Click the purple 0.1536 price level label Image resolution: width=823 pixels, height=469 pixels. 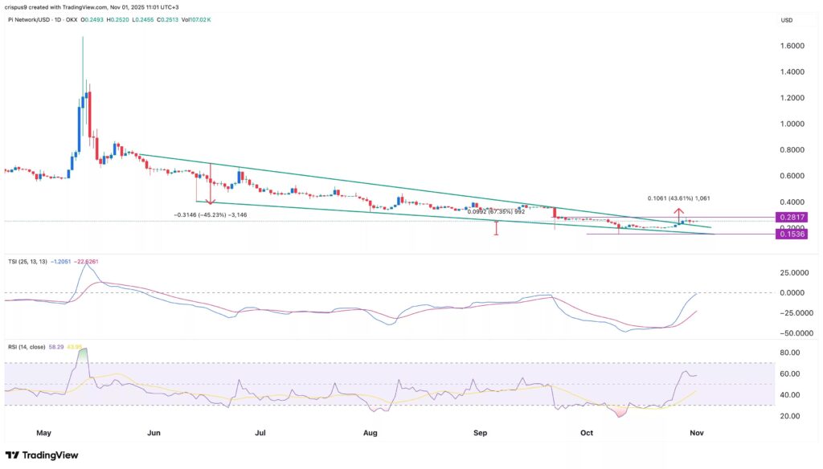[790, 234]
